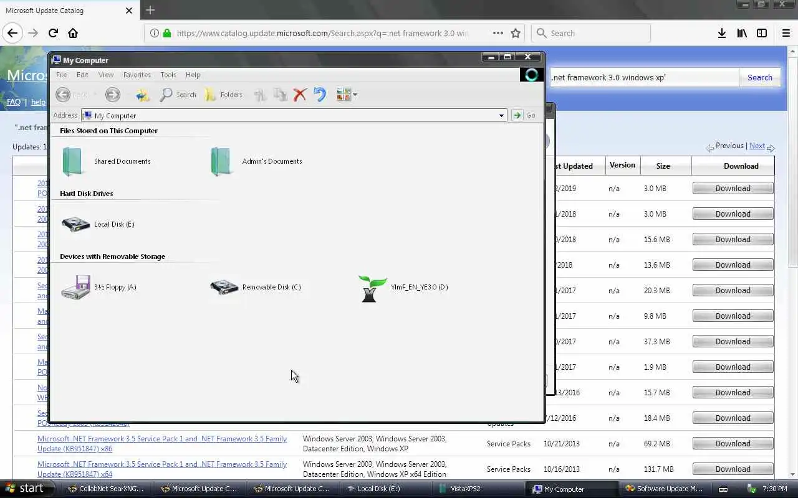Open the Views dropdown in Explorer toolbar

[x=347, y=95]
